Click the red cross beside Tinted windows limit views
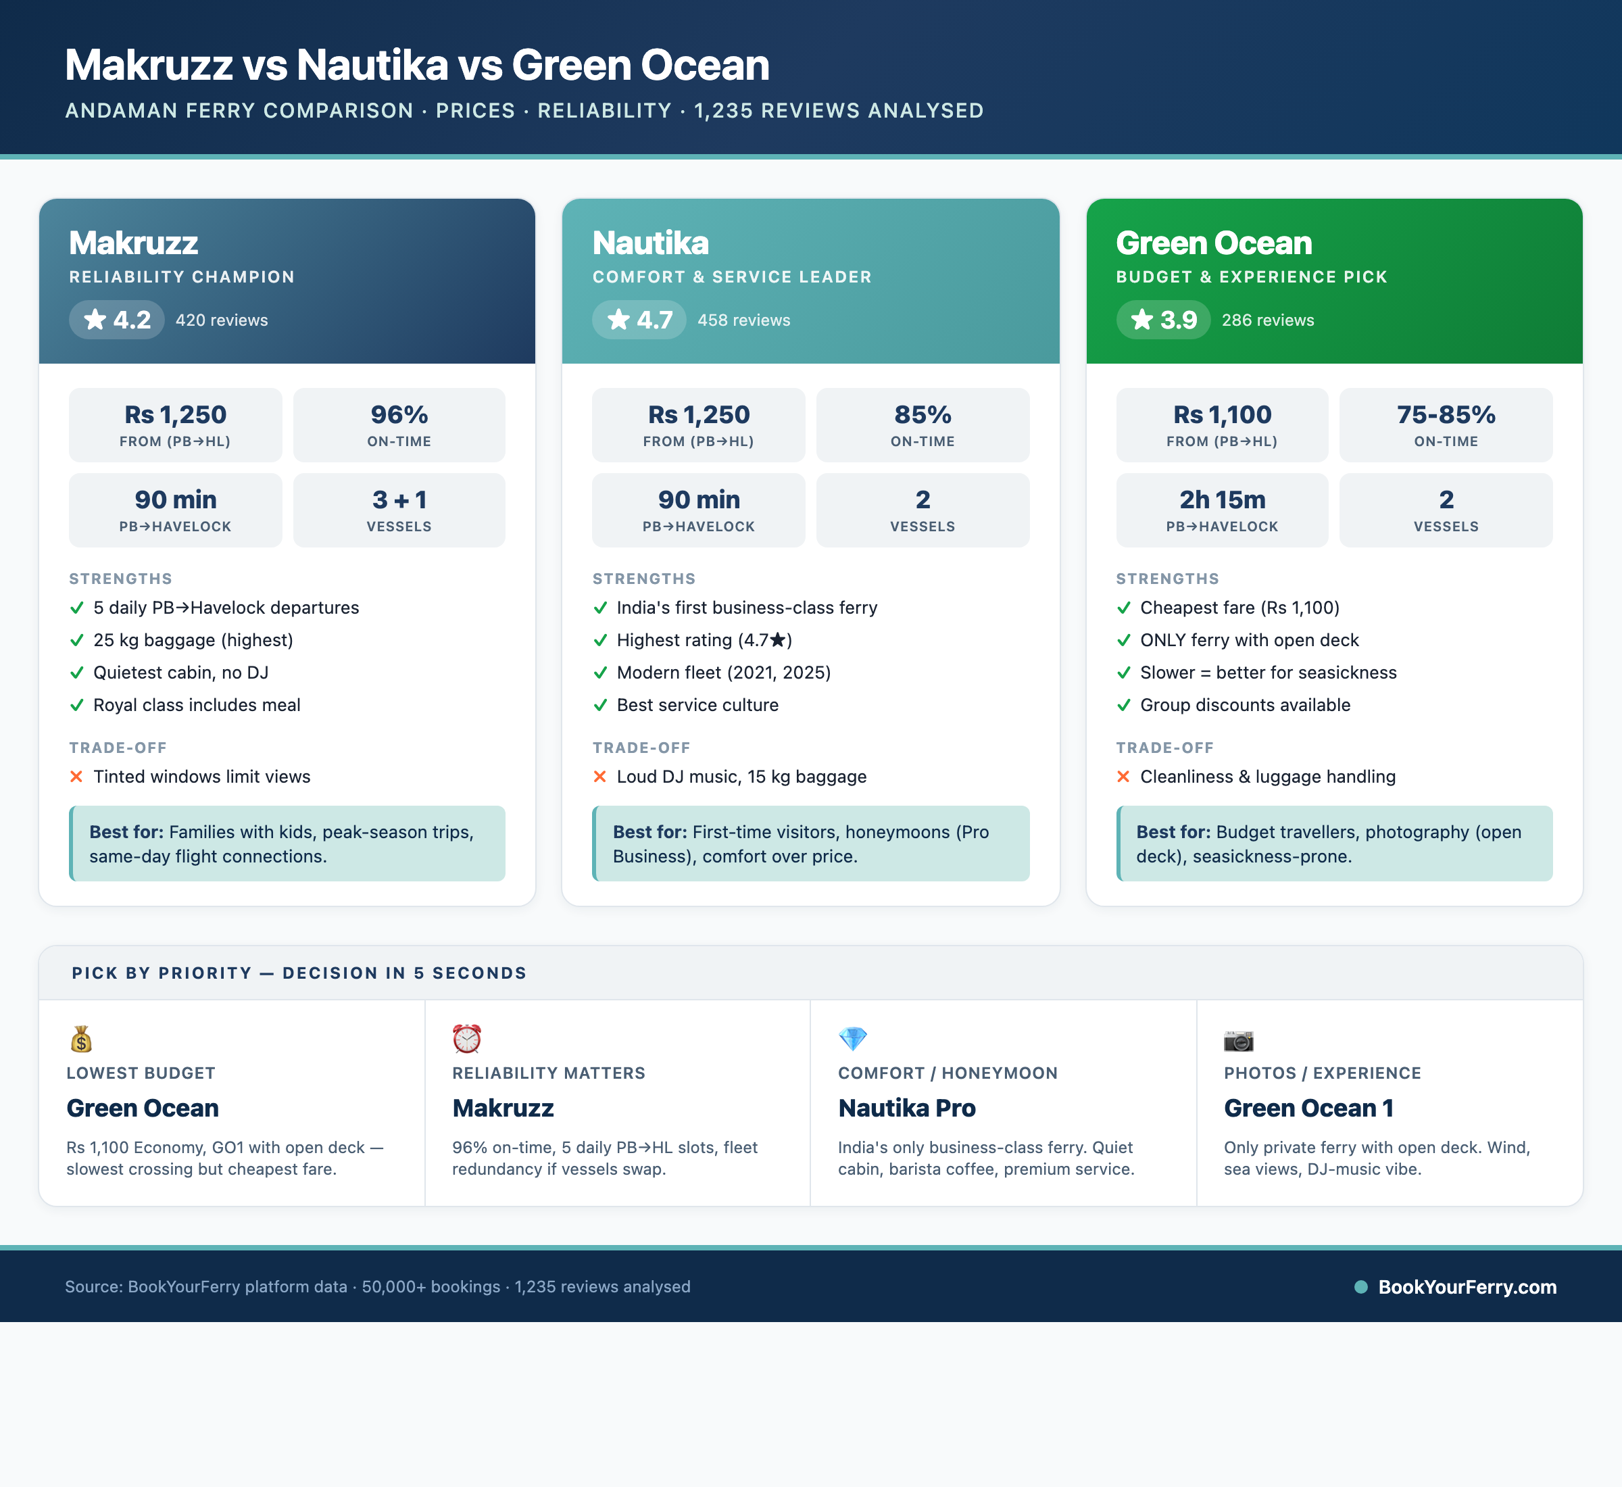 (x=76, y=777)
